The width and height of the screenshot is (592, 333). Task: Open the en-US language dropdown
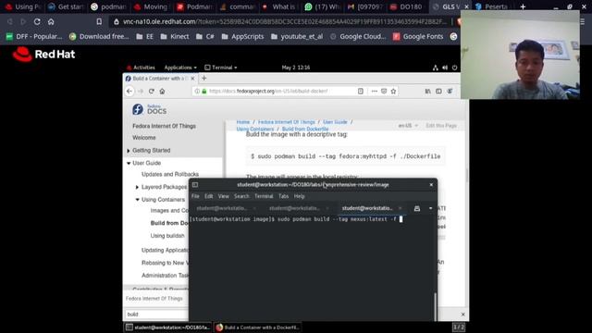click(x=408, y=126)
